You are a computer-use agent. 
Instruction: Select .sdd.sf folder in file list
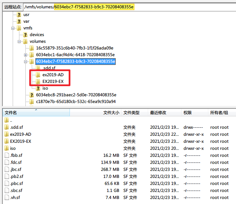16,127
